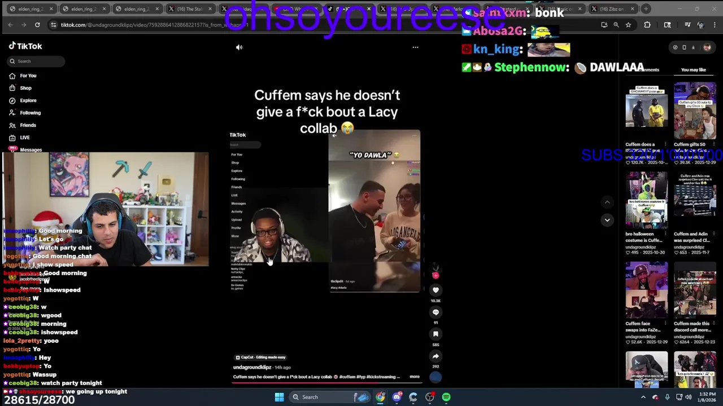Go to the Explore page
Viewport: 723px width, 406px height.
click(23, 100)
